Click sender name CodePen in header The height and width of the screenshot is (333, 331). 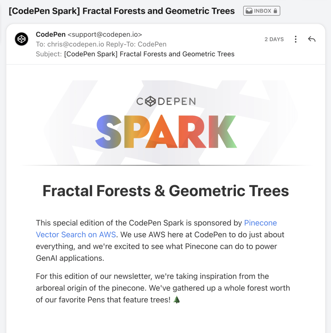(50, 34)
